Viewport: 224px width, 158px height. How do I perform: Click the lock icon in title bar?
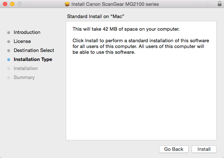point(220,4)
